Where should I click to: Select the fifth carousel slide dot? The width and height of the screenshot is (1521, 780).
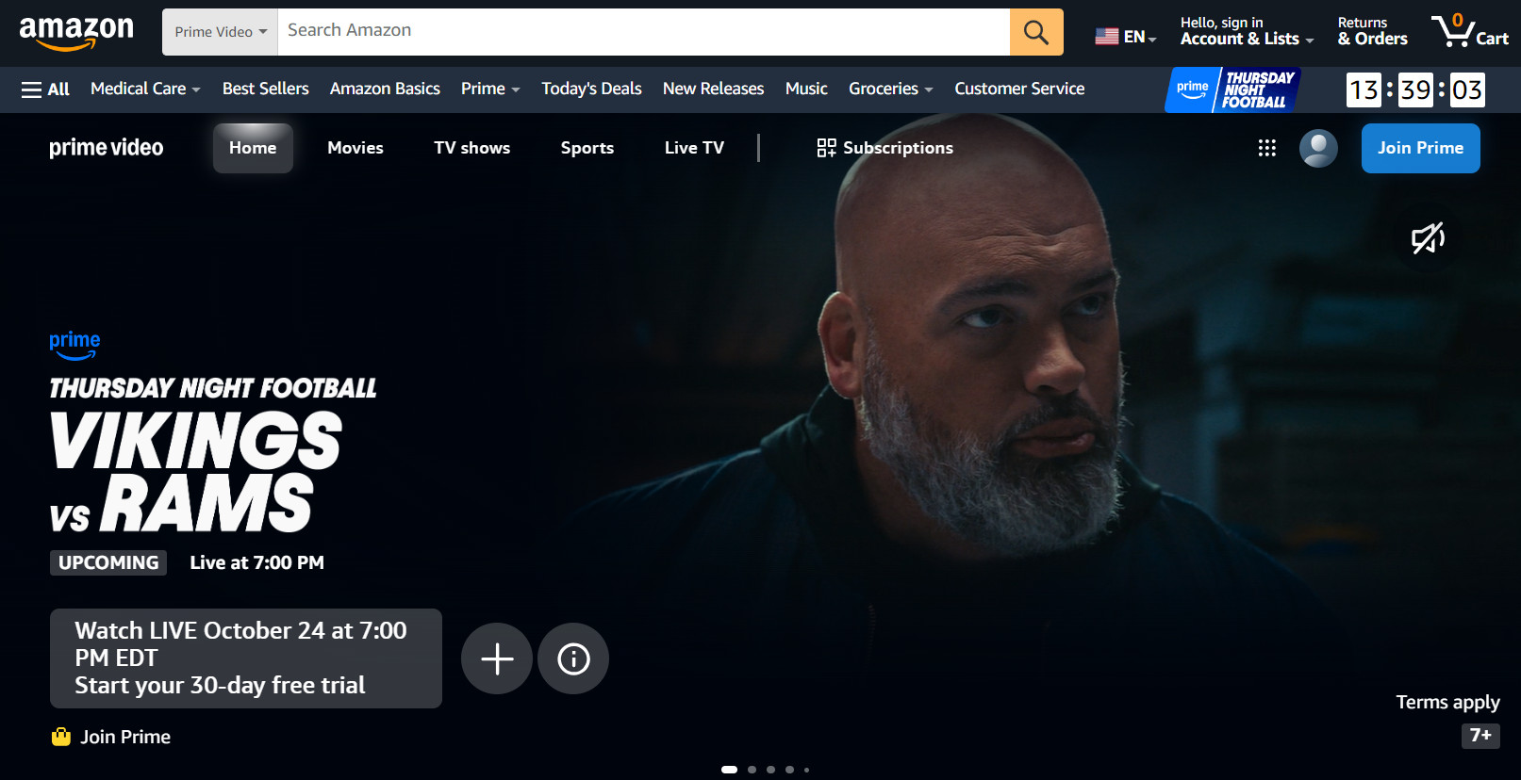pyautogui.click(x=806, y=770)
